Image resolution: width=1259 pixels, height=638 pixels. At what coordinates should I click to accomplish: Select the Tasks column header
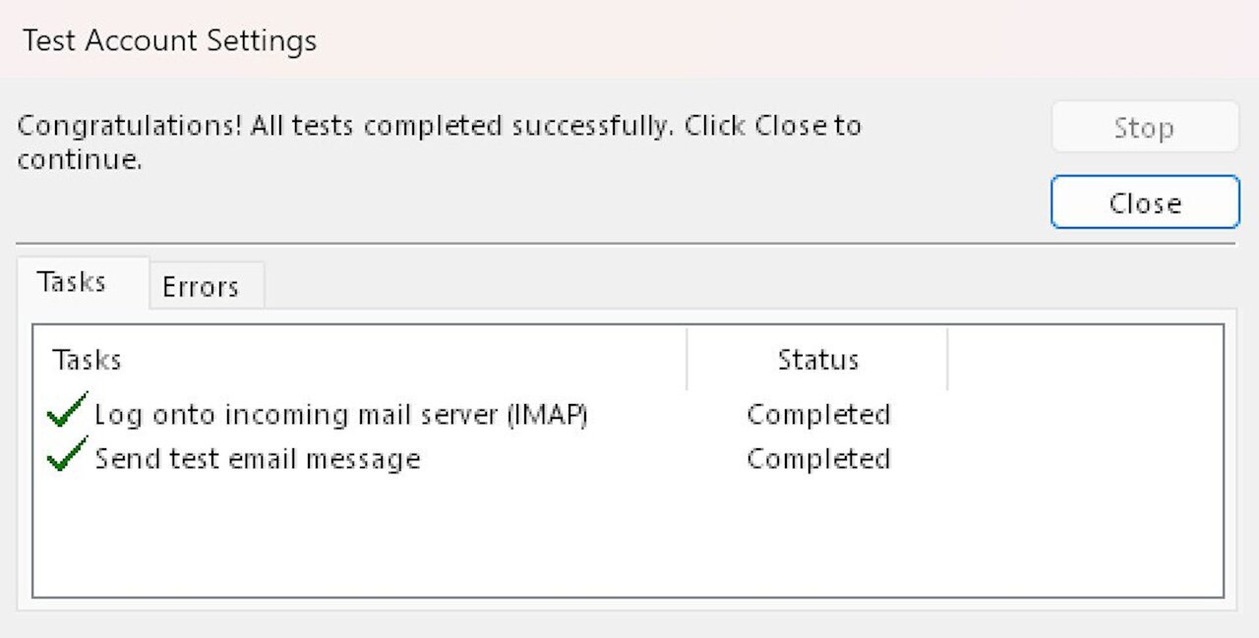pyautogui.click(x=87, y=360)
